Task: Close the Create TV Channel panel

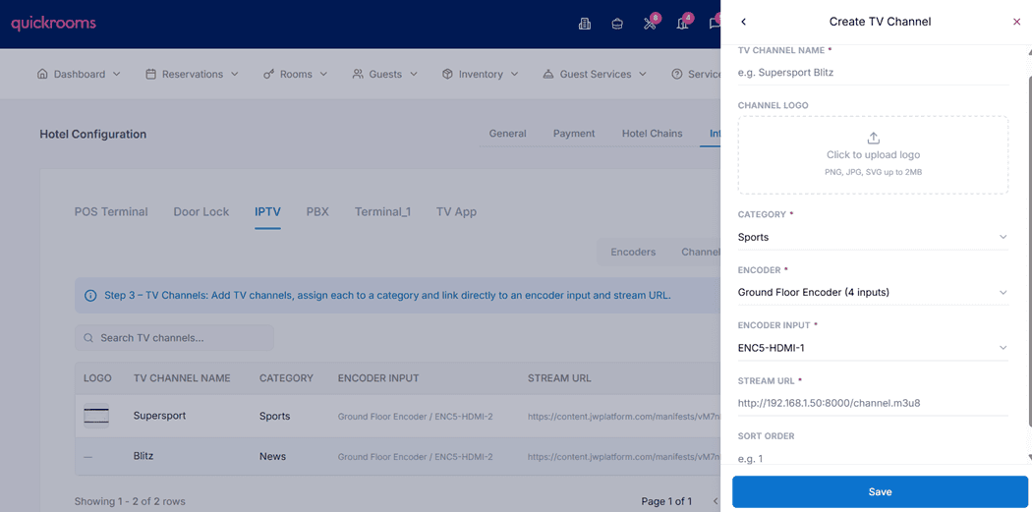Action: click(1017, 22)
